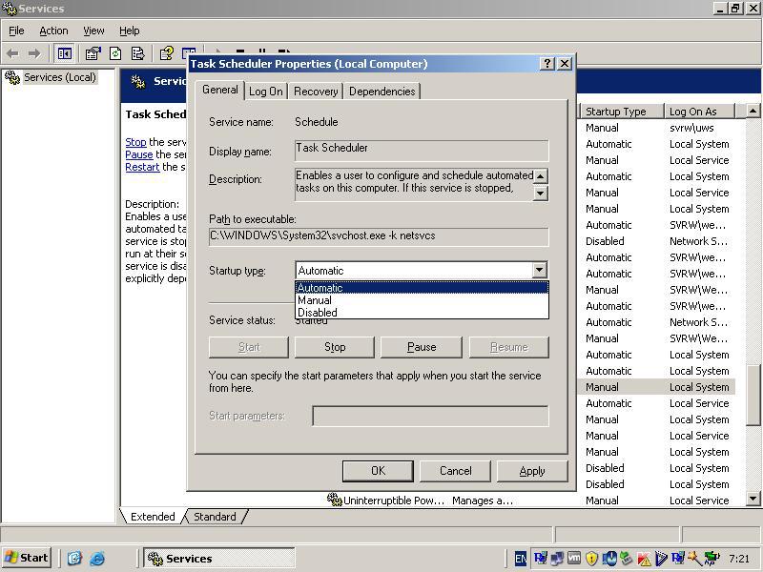Viewport: 763px width, 572px height.
Task: Click the question mark help button in dialog title bar
Action: (546, 63)
